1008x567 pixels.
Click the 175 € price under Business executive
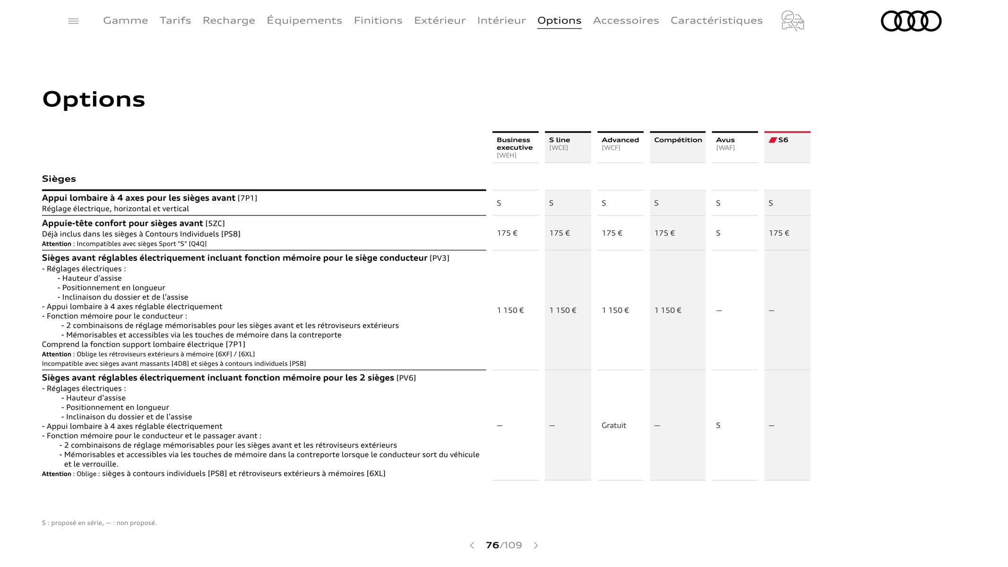coord(507,233)
